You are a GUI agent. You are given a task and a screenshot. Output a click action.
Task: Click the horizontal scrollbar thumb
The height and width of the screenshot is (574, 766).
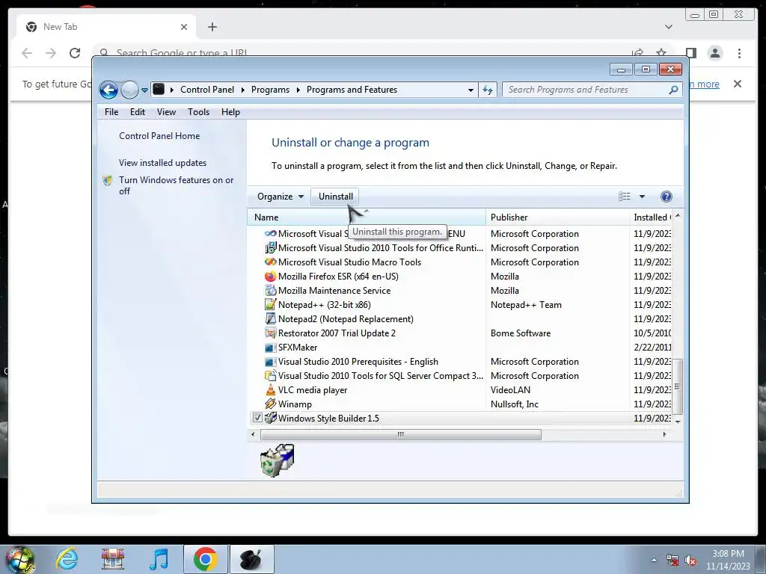(x=401, y=434)
